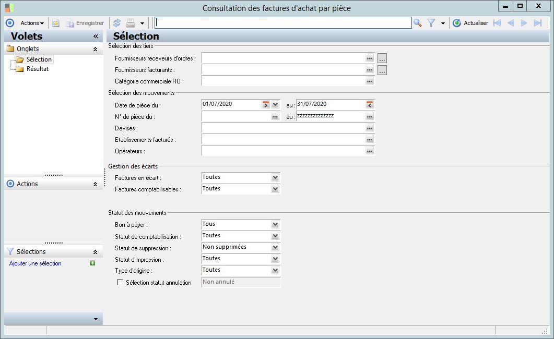Click the calendar icon of the start date field
This screenshot has width=554, height=339.
click(266, 104)
